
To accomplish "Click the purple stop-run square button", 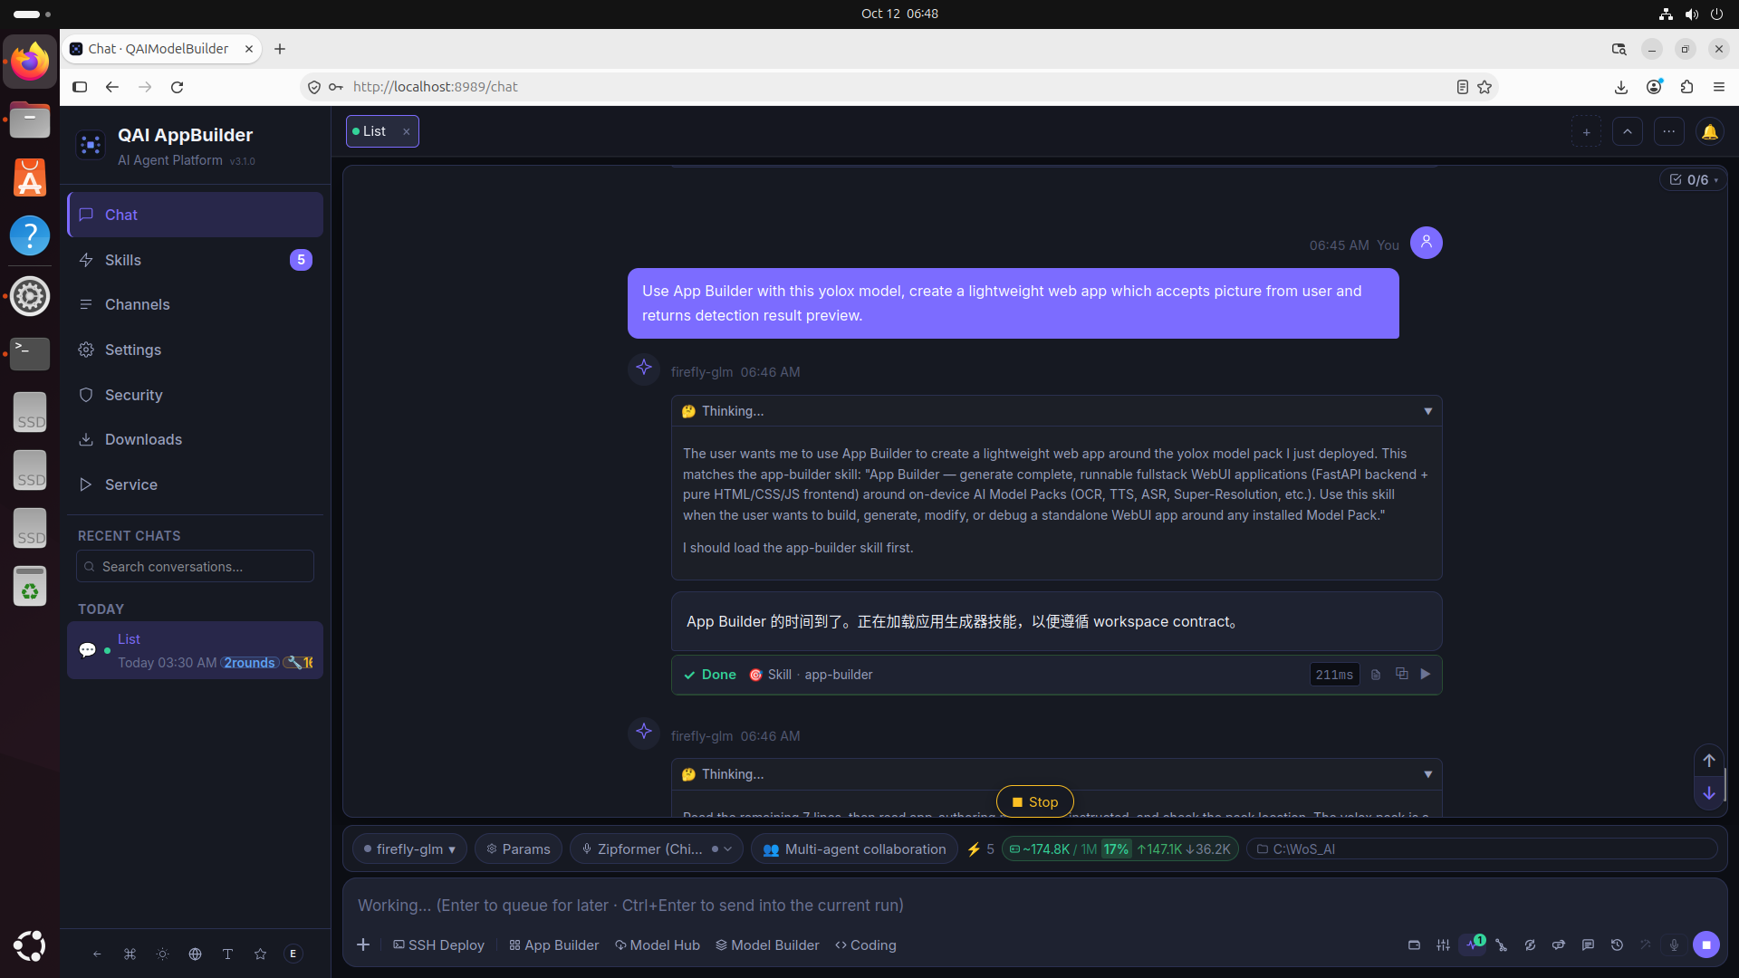I will [x=1706, y=944].
